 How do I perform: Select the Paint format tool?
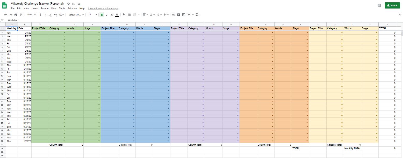21,15
